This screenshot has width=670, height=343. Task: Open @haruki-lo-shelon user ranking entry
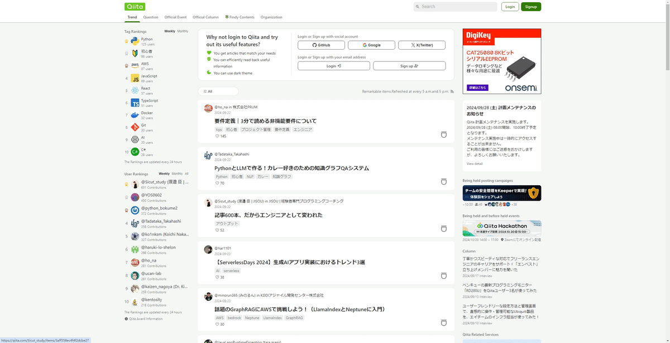pos(159,247)
